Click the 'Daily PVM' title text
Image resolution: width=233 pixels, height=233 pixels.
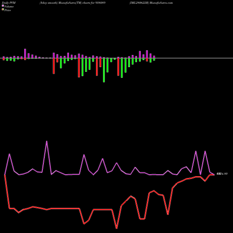(9, 3)
